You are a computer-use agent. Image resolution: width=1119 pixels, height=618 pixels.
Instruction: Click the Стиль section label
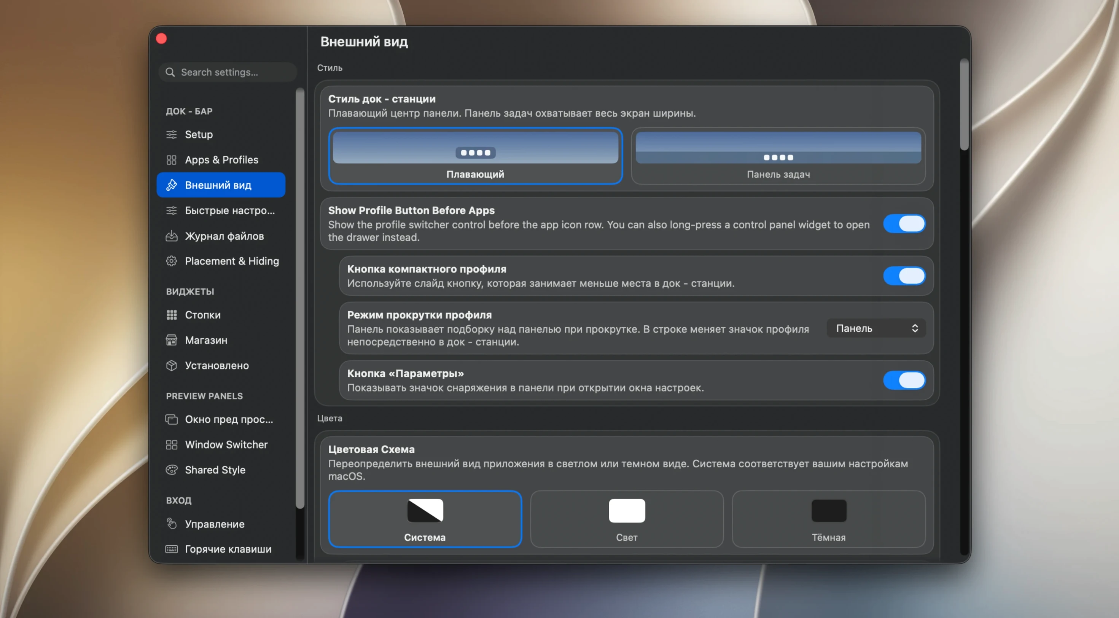point(330,68)
